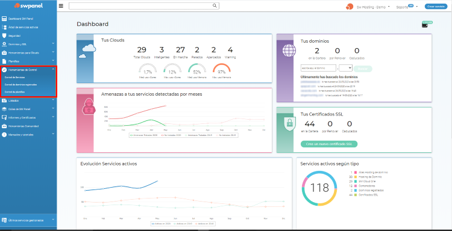Click the Buscar domain button
Viewport: 452px width, 231px height.
point(363,69)
